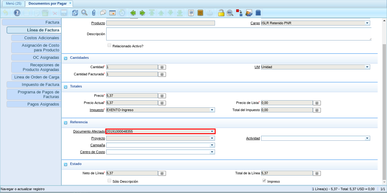
Task: Collapse the Totales section
Action: pyautogui.click(x=66, y=87)
